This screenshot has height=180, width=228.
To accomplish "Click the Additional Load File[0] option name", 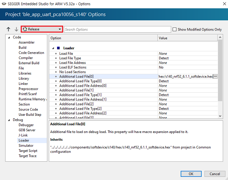I will (x=76, y=76).
